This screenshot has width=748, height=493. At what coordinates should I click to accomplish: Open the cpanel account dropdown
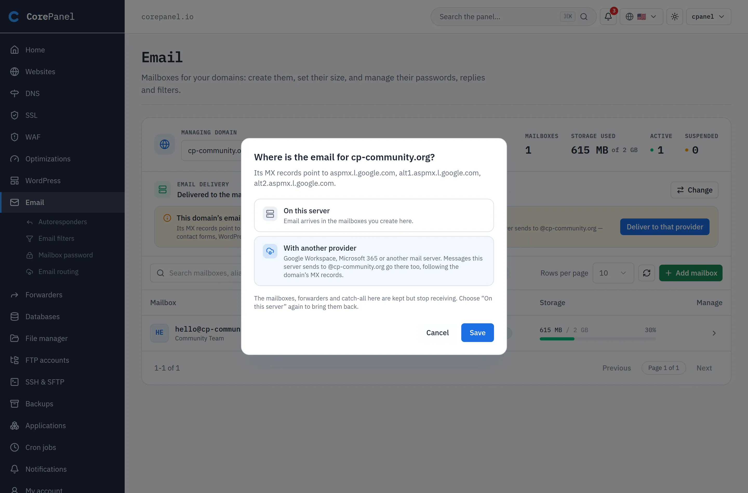[708, 17]
